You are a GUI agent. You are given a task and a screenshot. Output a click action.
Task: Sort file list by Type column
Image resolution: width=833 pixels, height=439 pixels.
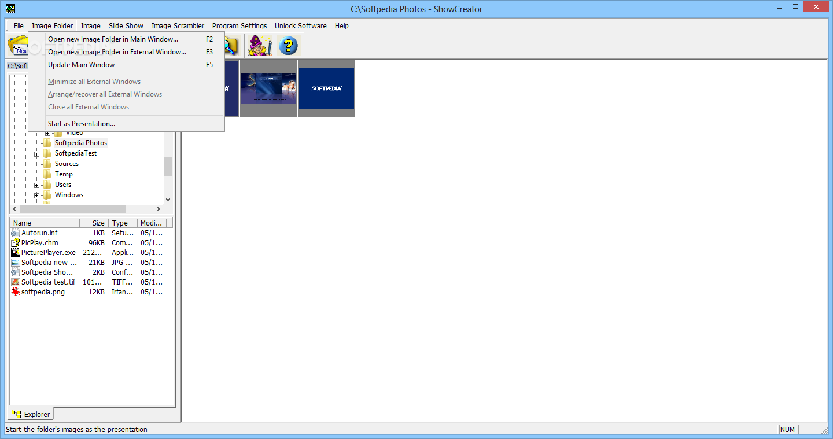click(x=123, y=223)
